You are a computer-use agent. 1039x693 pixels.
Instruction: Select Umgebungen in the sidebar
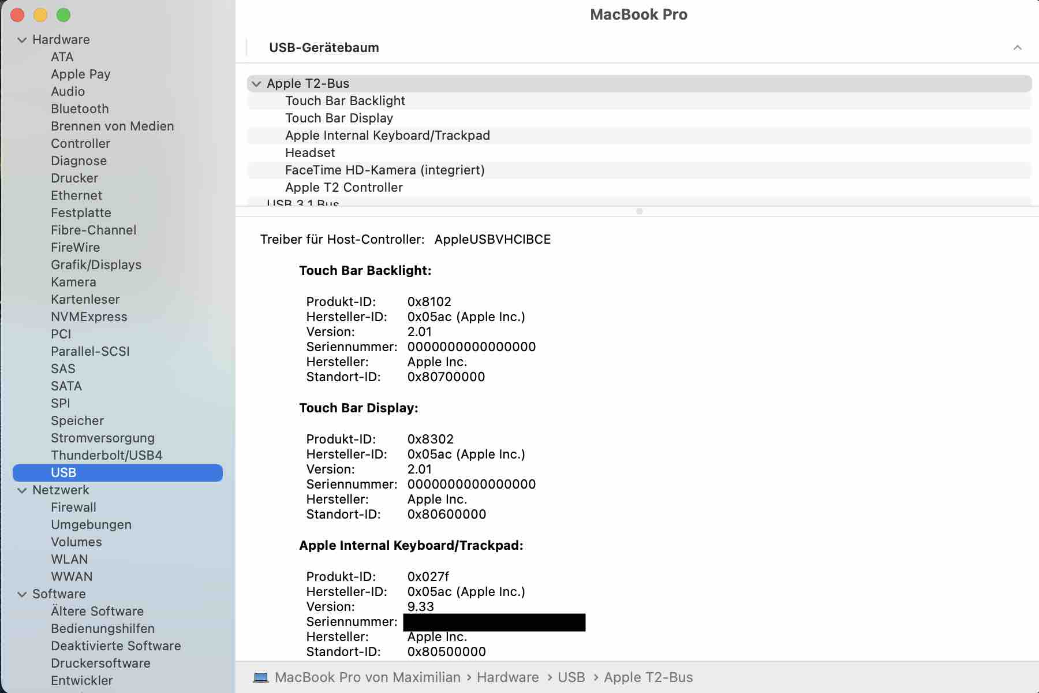[91, 524]
